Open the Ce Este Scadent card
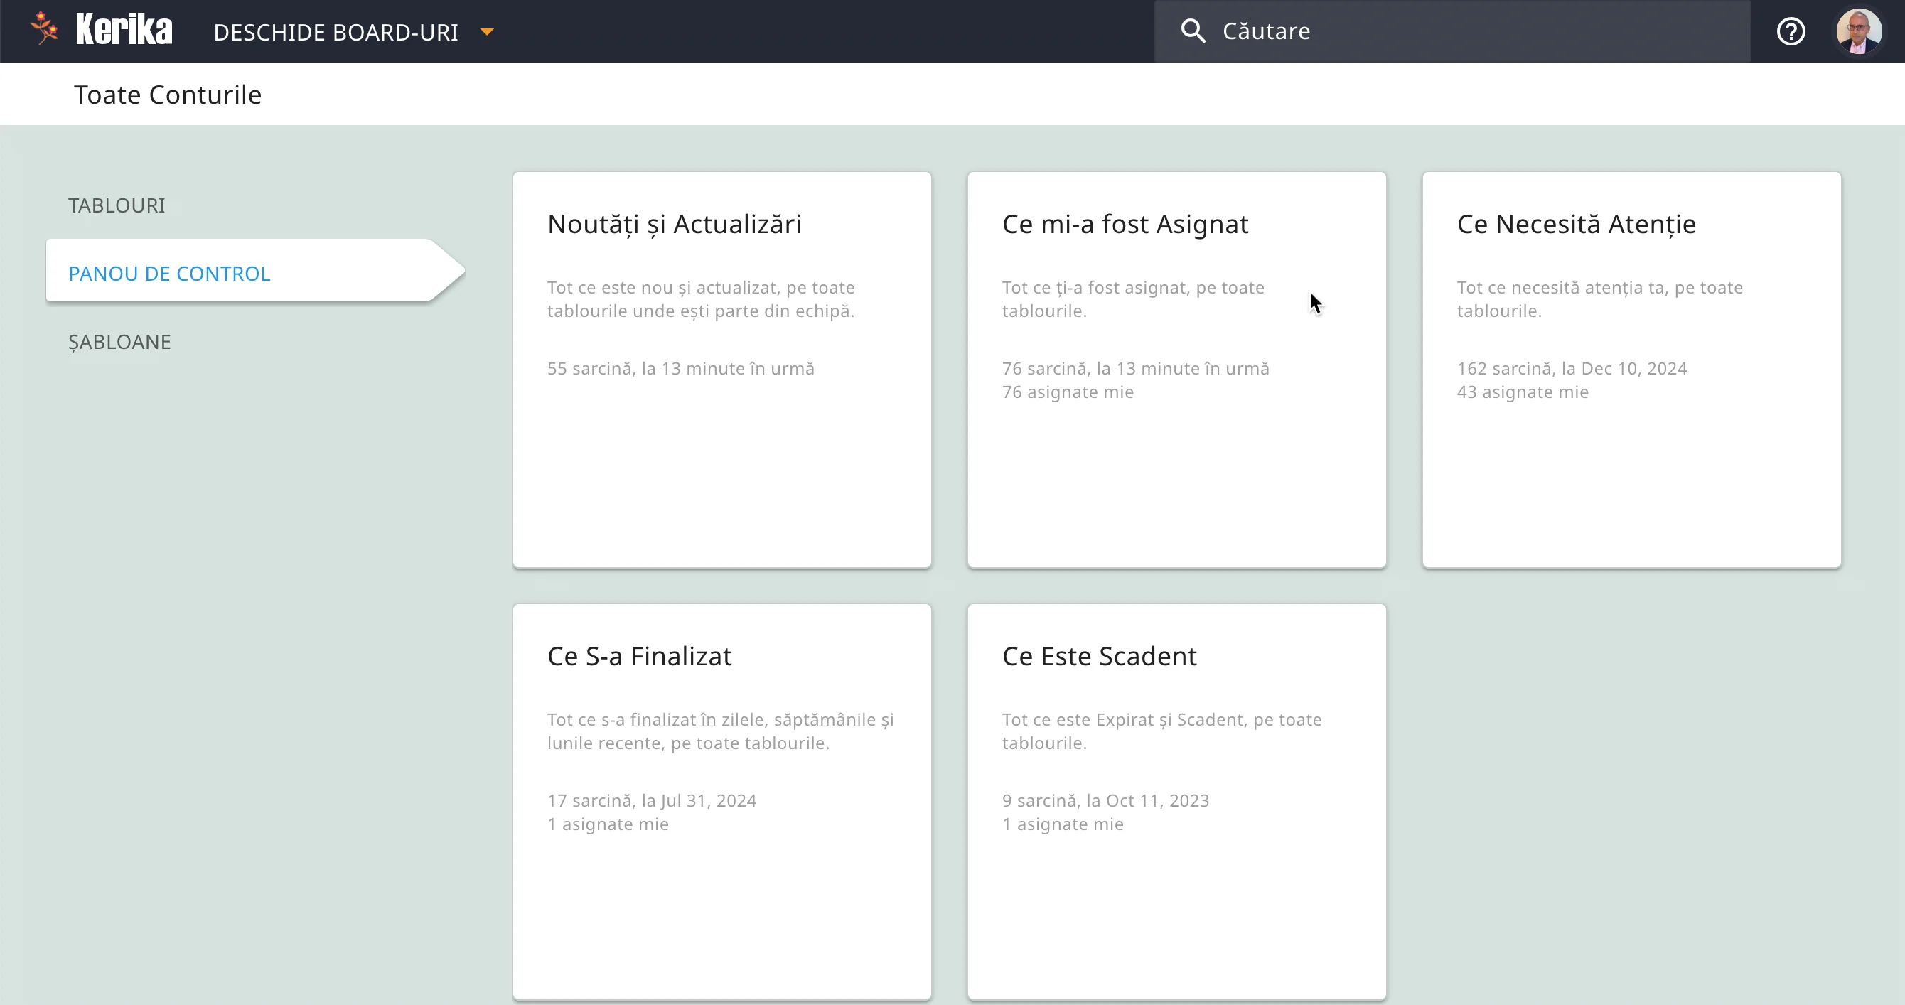1905x1005 pixels. (1176, 802)
